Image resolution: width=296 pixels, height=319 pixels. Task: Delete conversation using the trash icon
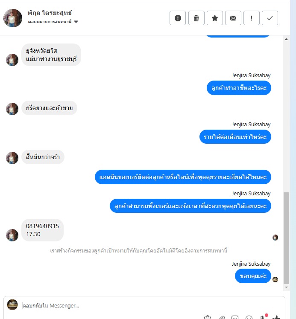click(x=196, y=18)
